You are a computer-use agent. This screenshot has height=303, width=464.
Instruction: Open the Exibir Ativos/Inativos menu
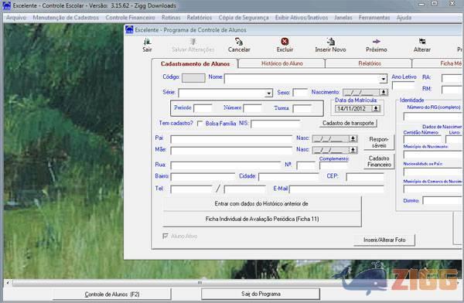click(x=302, y=18)
